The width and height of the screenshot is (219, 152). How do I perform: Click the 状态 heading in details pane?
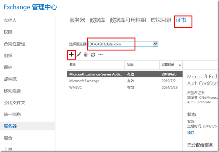click(192, 115)
